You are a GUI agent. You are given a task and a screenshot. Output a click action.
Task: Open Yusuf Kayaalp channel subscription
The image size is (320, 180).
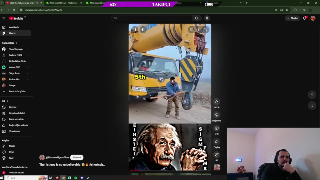click(x=15, y=49)
